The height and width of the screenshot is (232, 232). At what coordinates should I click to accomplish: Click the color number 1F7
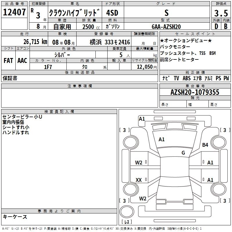click(48, 67)
